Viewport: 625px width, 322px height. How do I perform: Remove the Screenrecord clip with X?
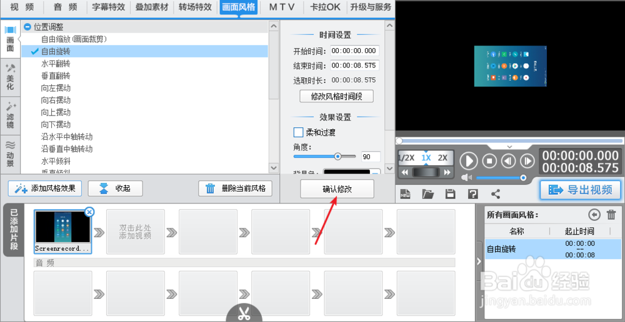click(x=89, y=212)
